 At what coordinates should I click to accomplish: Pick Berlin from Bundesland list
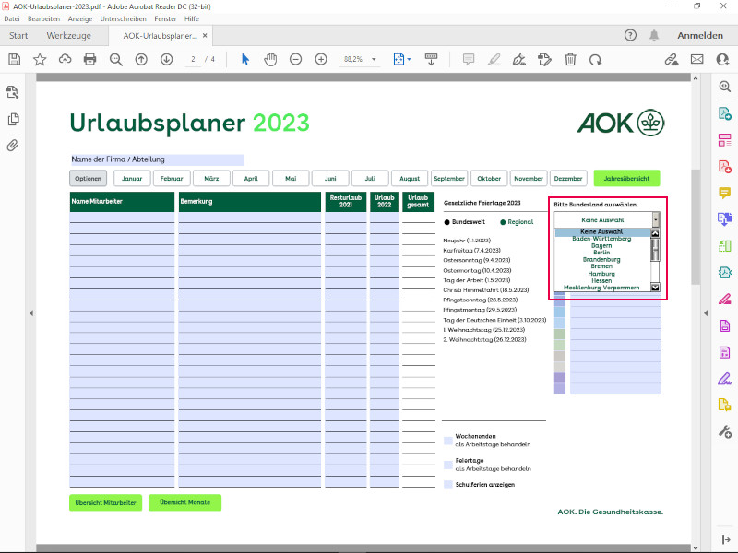[601, 253]
